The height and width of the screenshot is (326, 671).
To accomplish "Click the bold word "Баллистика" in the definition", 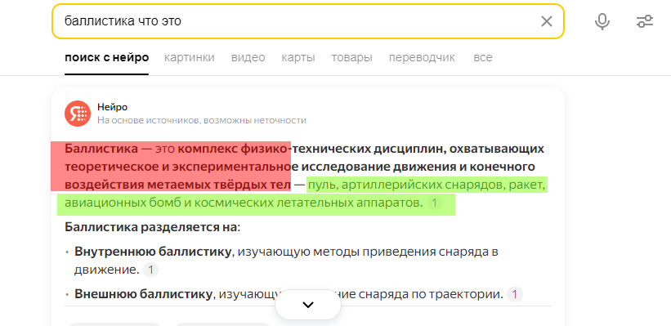I will pyautogui.click(x=101, y=149).
